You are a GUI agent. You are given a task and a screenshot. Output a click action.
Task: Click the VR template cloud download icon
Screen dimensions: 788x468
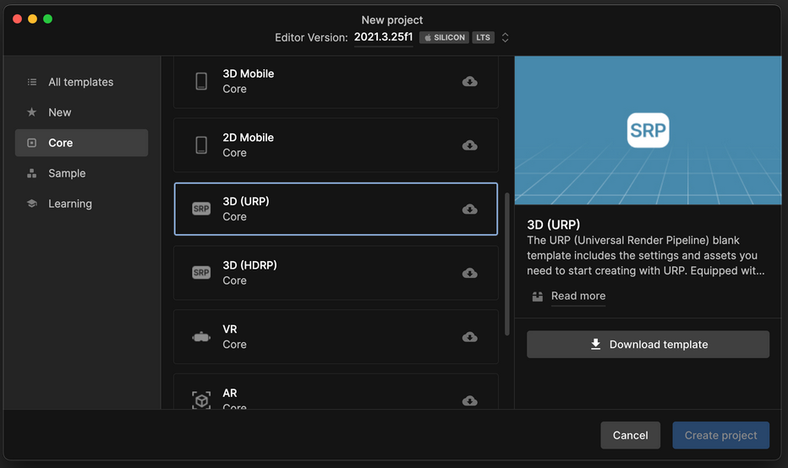470,336
